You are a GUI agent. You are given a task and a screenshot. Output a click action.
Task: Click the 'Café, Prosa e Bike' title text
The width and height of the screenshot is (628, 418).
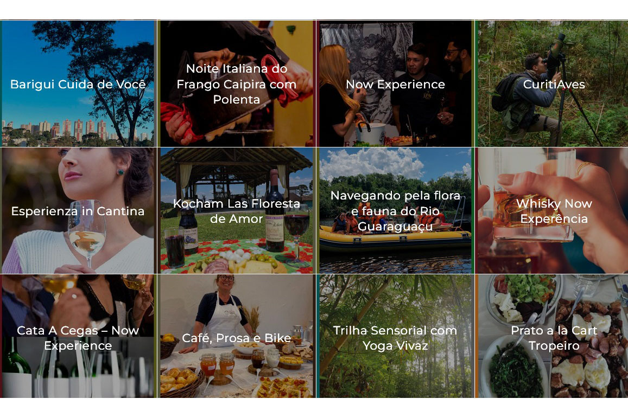236,338
